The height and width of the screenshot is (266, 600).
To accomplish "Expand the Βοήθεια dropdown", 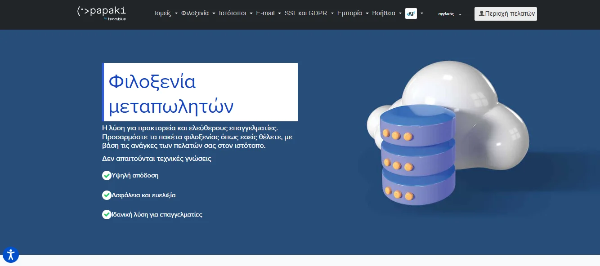I will pyautogui.click(x=387, y=13).
